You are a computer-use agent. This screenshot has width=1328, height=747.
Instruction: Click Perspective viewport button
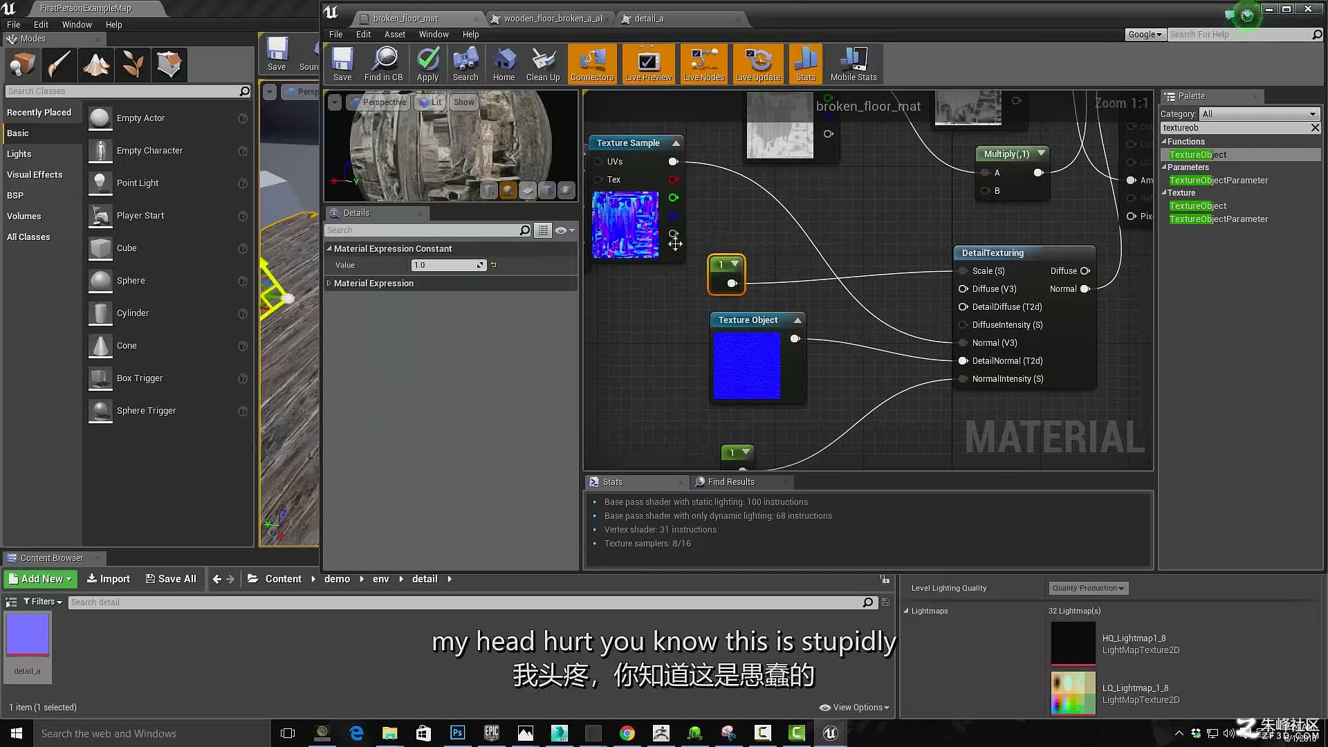(378, 102)
